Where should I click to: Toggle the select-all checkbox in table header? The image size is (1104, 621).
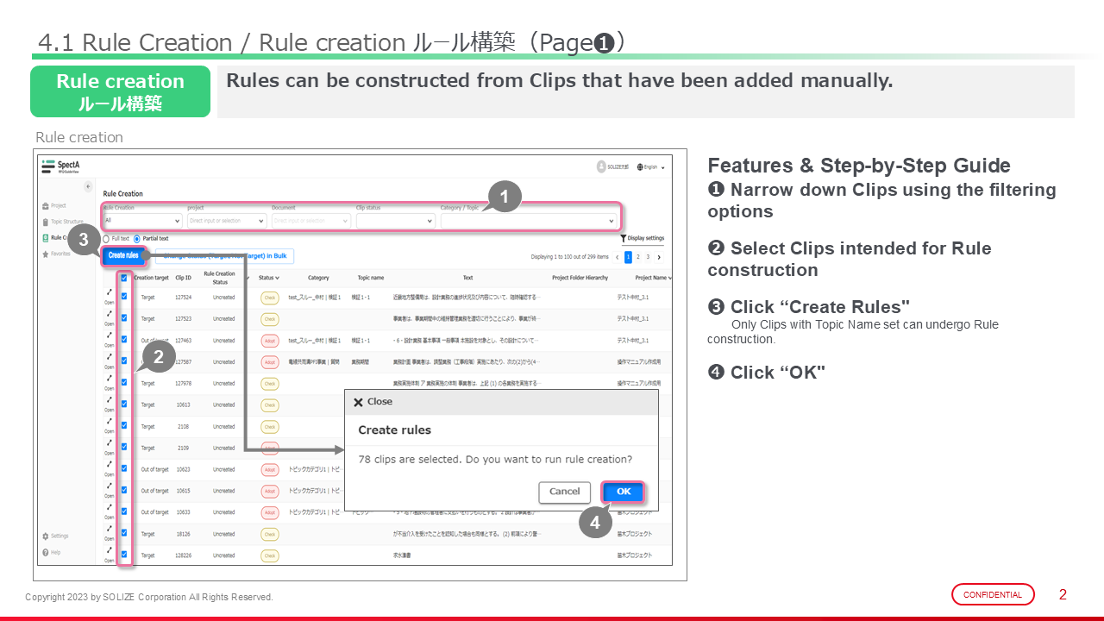tap(124, 278)
